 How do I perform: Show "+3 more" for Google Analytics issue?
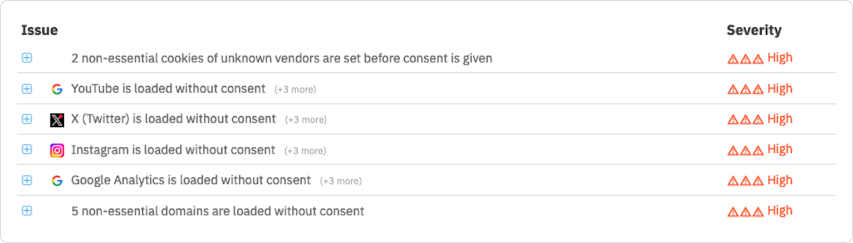[x=341, y=181]
